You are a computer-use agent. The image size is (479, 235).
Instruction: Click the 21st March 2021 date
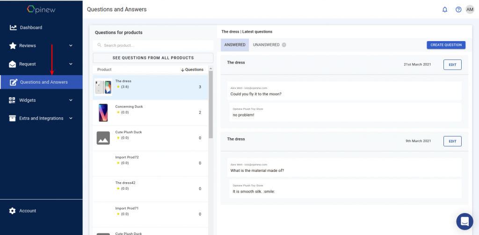point(417,64)
